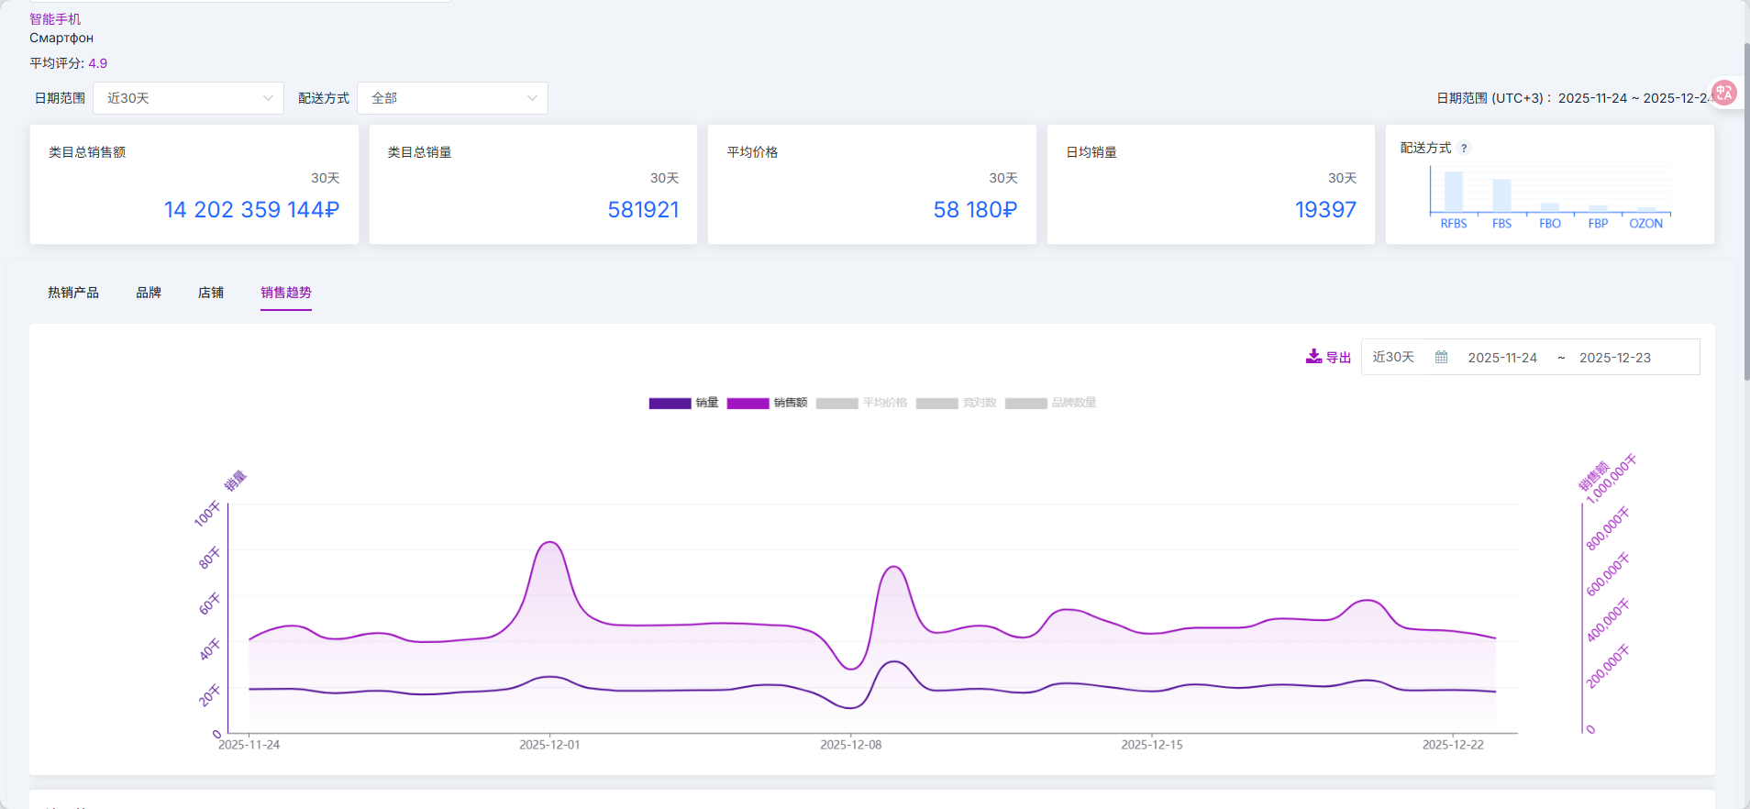Click the 导出 export download icon

(1313, 357)
